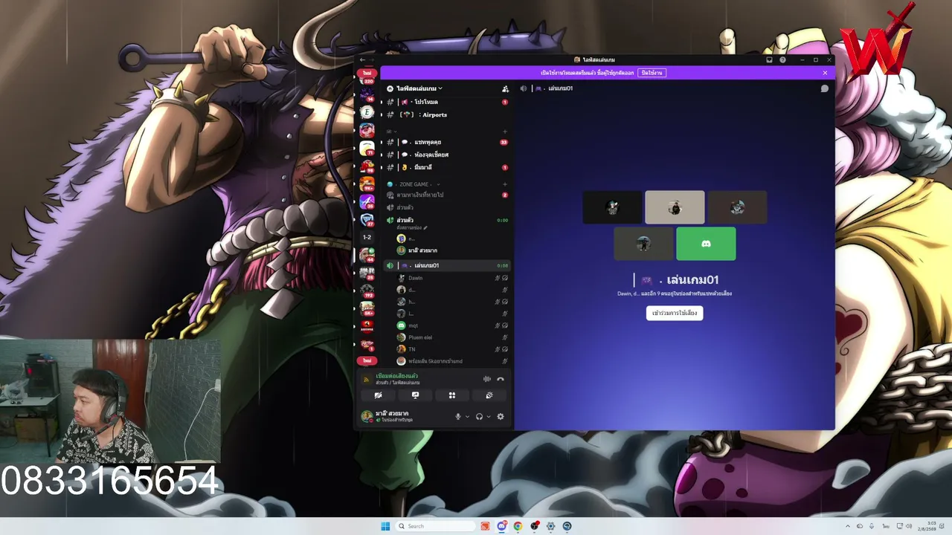Screen dimensions: 952x535
Task: Open noise suppression waveform icon
Action: pyautogui.click(x=487, y=379)
